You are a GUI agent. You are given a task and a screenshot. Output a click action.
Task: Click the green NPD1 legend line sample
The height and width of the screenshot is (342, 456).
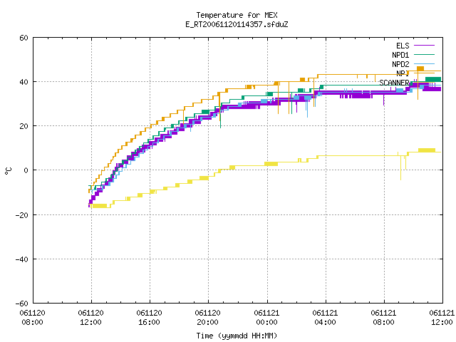click(x=424, y=54)
